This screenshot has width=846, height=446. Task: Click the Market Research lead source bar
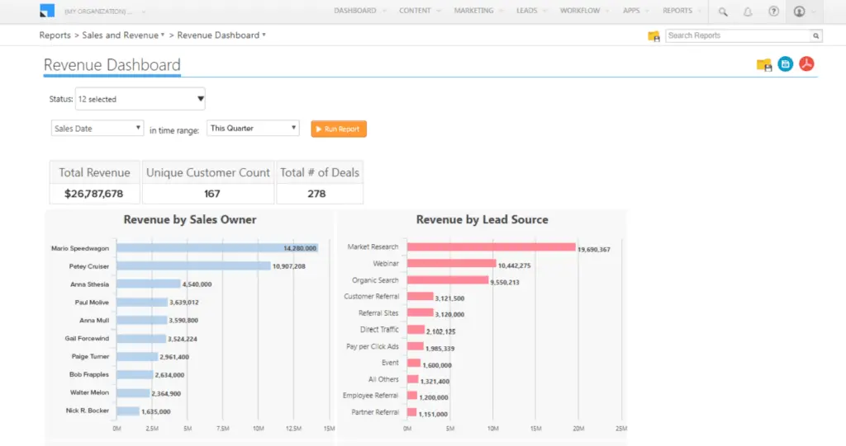(x=492, y=246)
